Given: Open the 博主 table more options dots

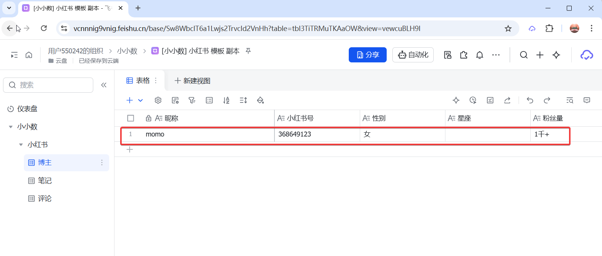Looking at the screenshot, I should tap(102, 163).
